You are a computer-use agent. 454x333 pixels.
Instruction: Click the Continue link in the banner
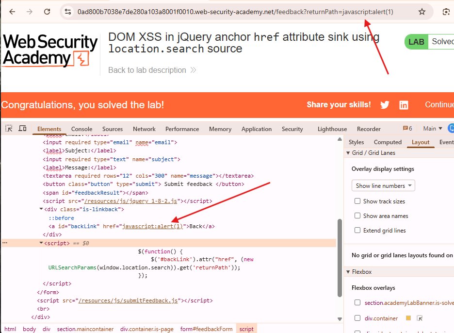(439, 105)
